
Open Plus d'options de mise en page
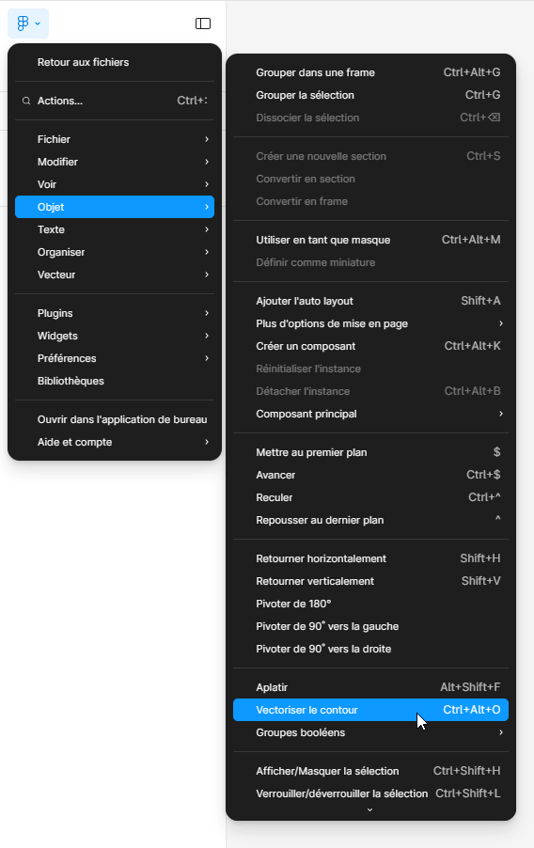[x=370, y=324]
